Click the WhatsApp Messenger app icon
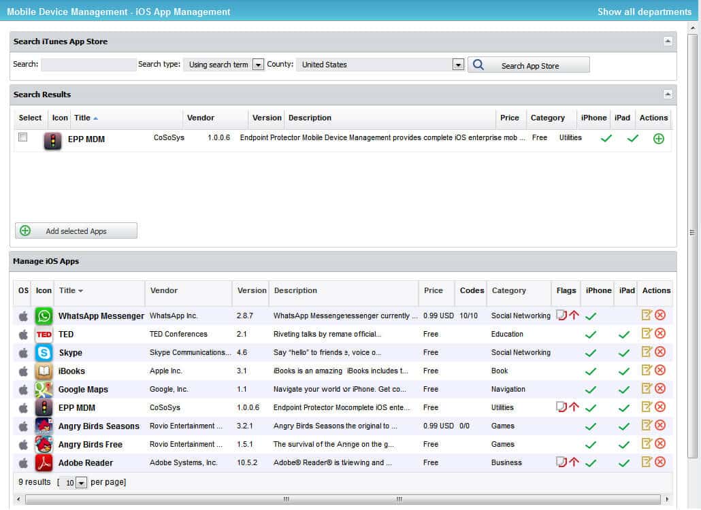Image resolution: width=701 pixels, height=510 pixels. coord(44,316)
